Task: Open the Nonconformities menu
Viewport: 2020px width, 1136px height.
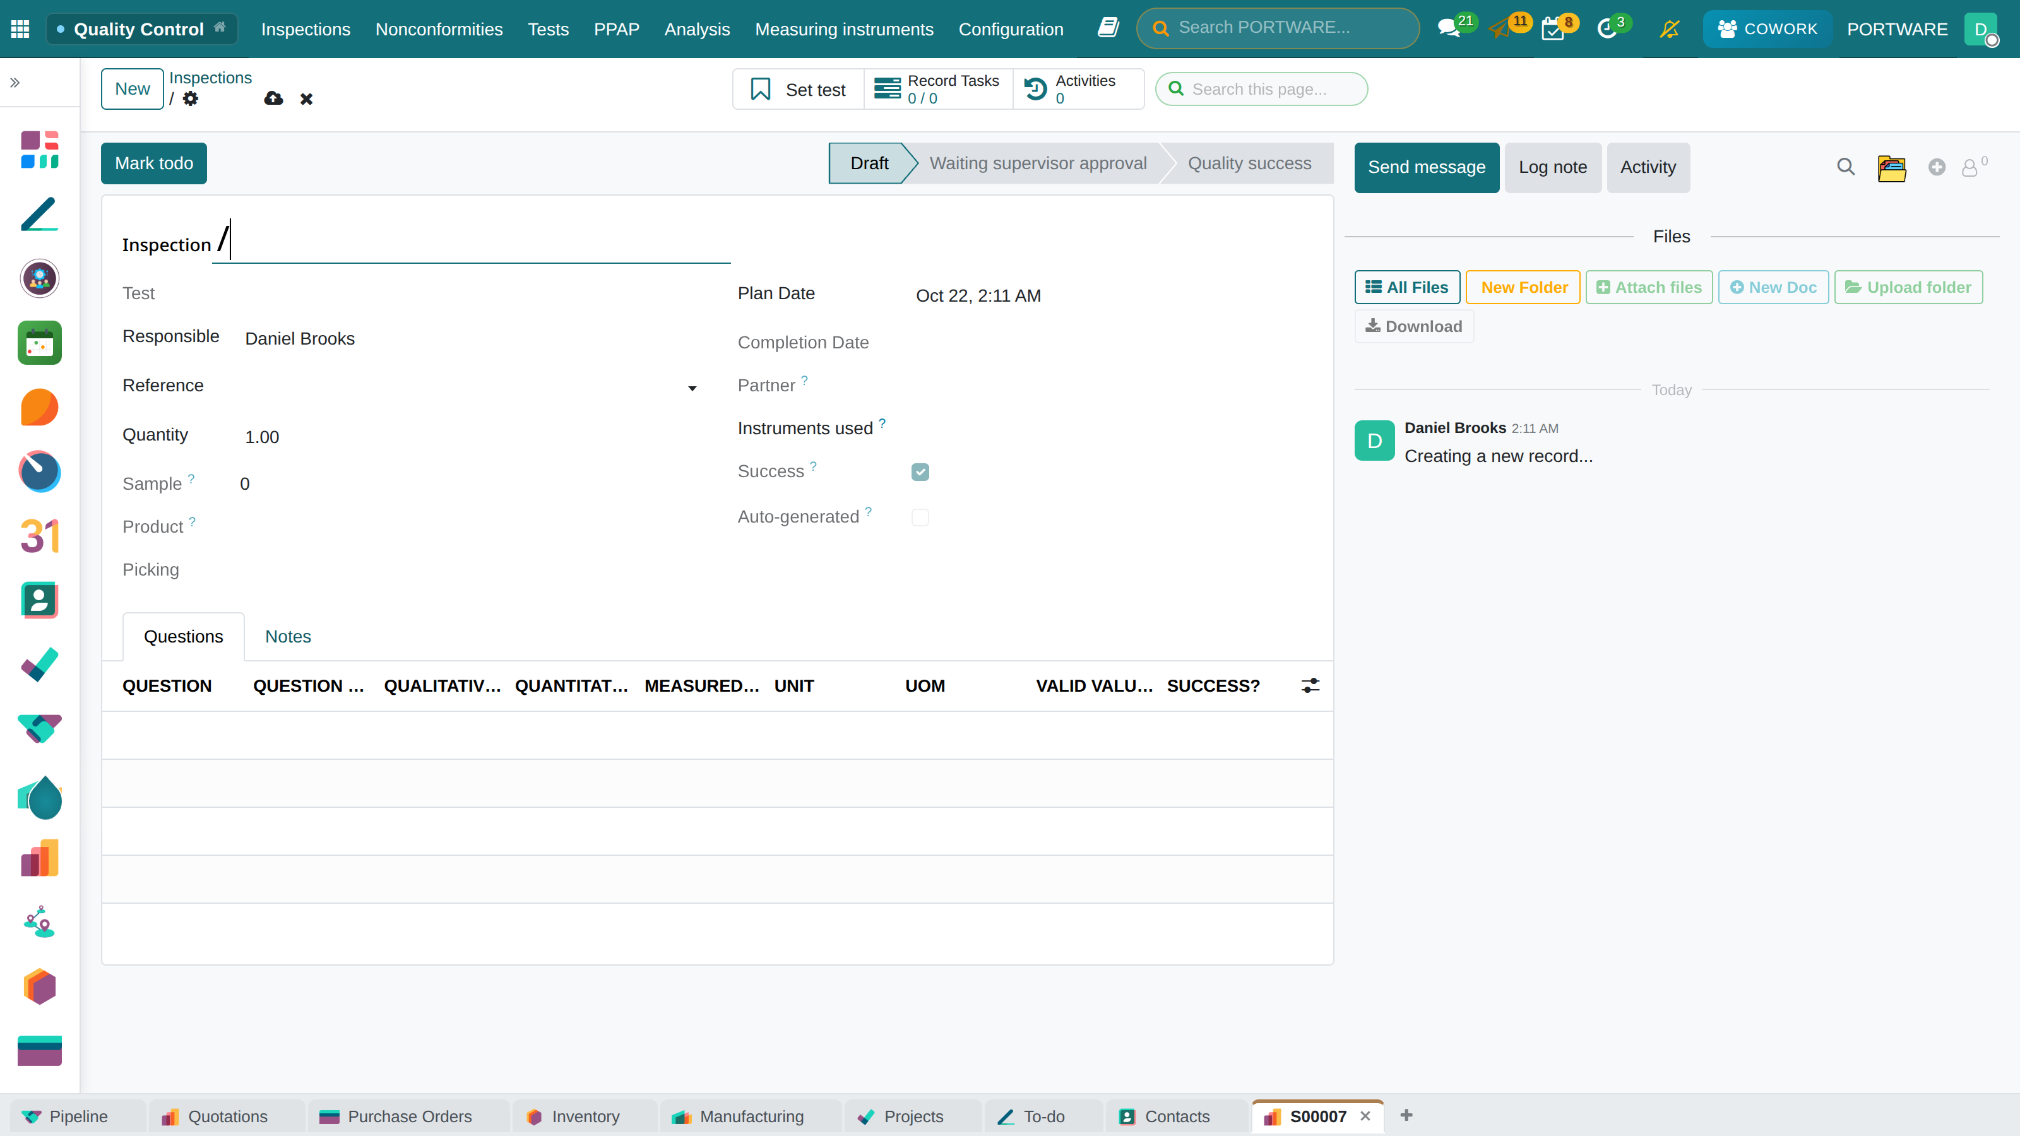Action: [x=438, y=29]
